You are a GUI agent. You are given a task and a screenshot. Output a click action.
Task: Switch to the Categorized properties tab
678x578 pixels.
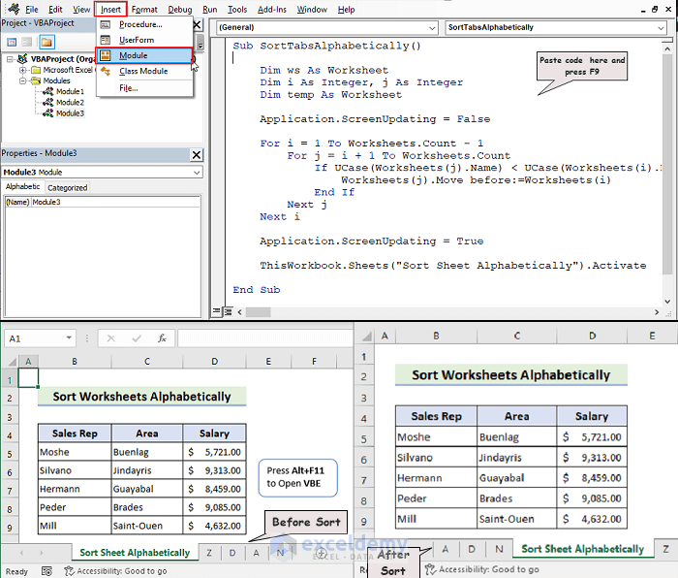pyautogui.click(x=68, y=188)
